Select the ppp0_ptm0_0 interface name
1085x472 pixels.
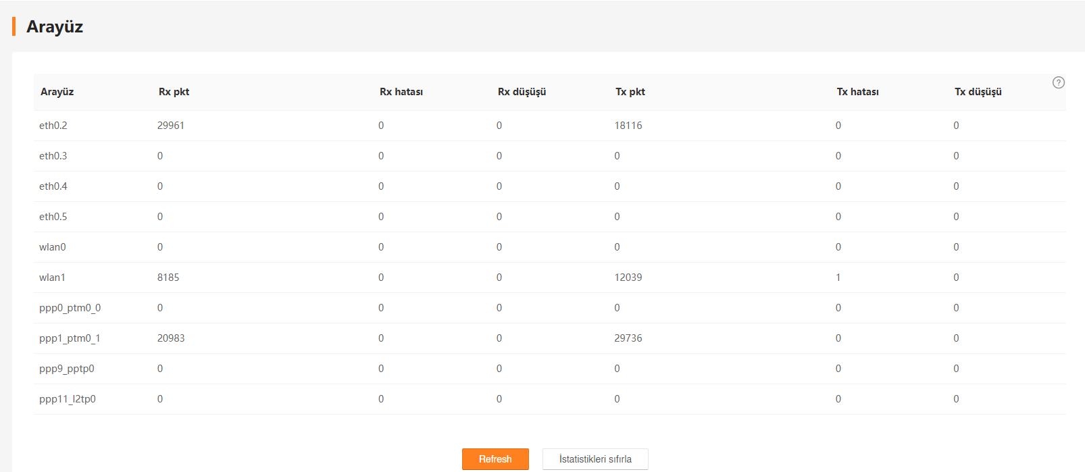click(x=70, y=308)
